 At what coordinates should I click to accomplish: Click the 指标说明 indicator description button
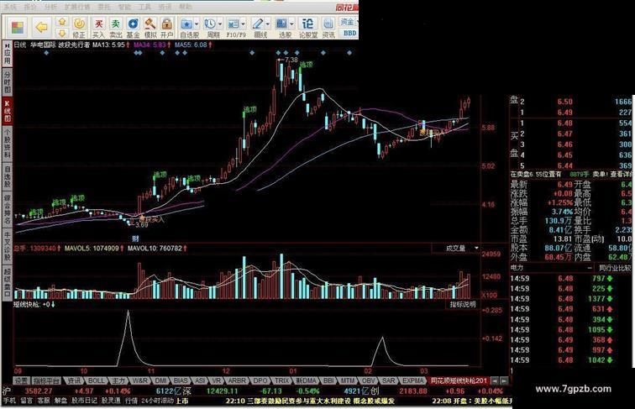(463, 304)
